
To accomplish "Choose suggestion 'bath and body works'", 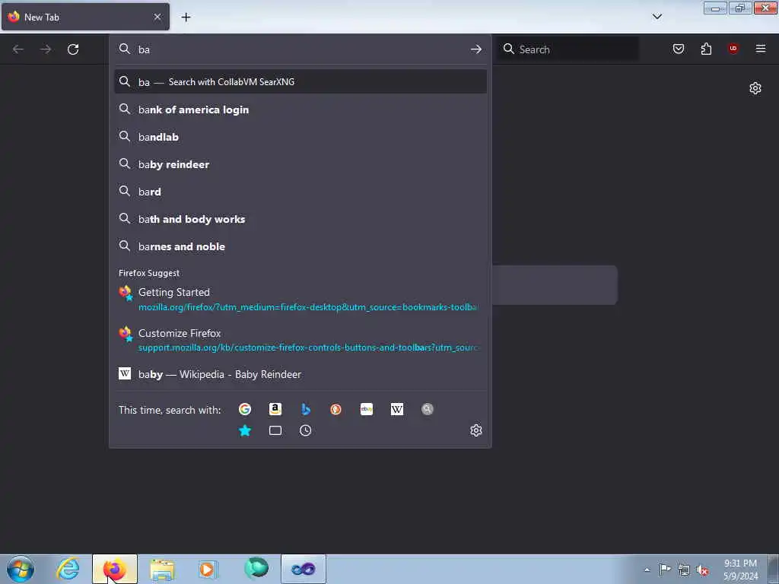I will tap(300, 219).
